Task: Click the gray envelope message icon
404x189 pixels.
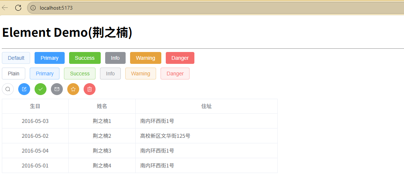Action: [57, 89]
